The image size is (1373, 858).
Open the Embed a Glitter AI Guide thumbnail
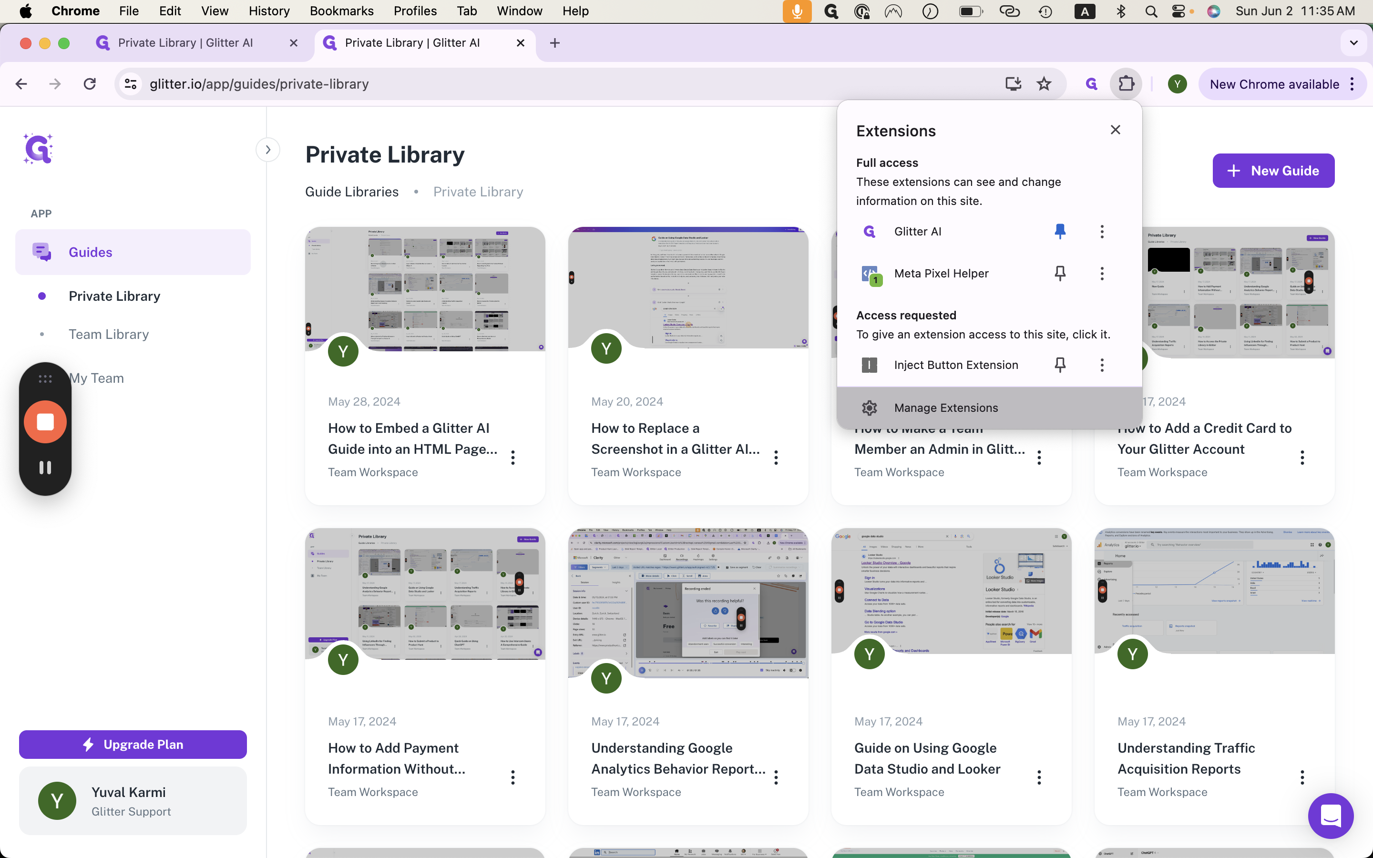tap(425, 289)
